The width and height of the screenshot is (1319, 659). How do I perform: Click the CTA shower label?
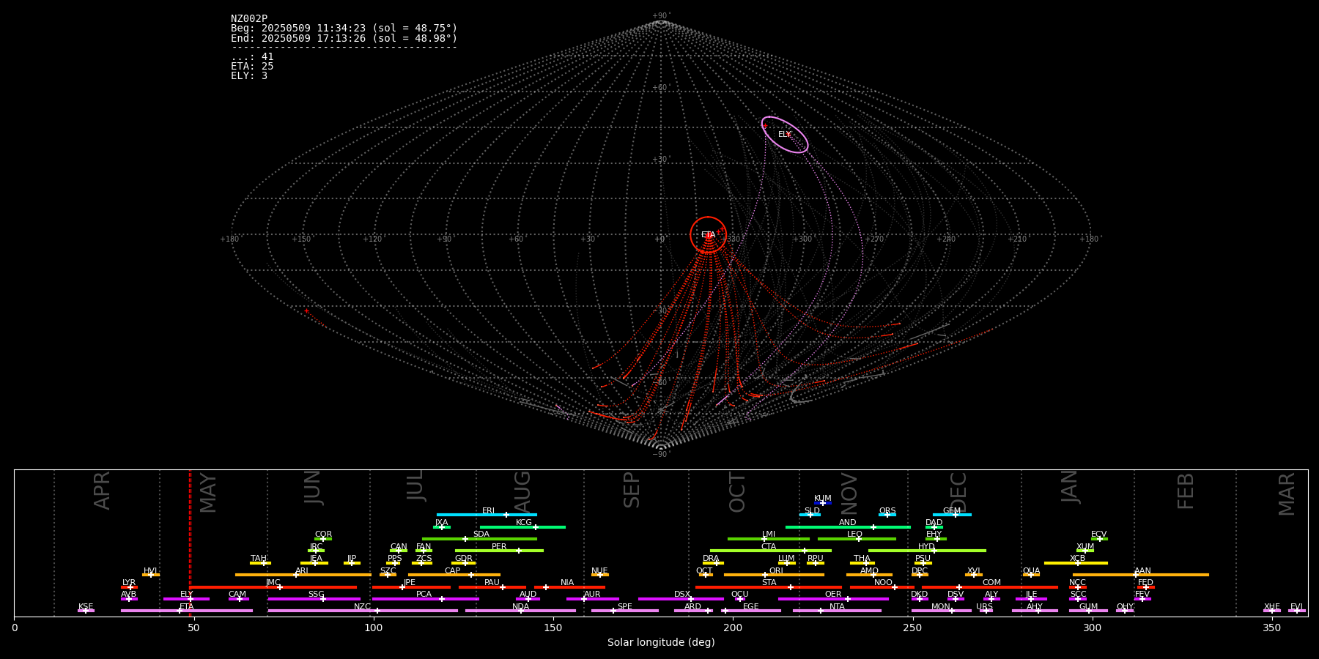(x=769, y=547)
